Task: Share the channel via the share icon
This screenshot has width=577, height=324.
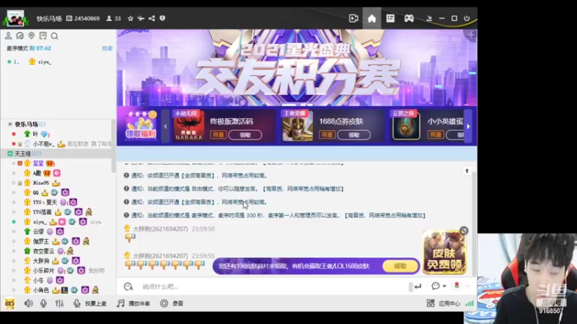Action: point(151,19)
